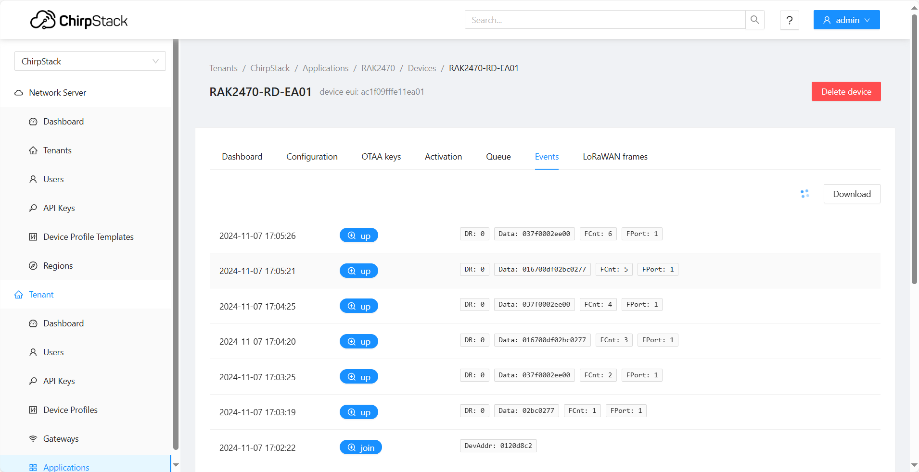This screenshot has width=919, height=472.
Task: Open the admin user dropdown
Action: pyautogui.click(x=846, y=20)
